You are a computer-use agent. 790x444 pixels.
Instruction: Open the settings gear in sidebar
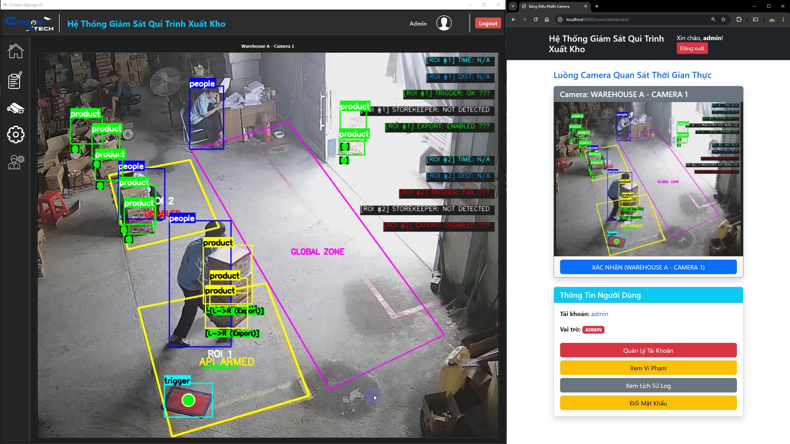pyautogui.click(x=15, y=134)
